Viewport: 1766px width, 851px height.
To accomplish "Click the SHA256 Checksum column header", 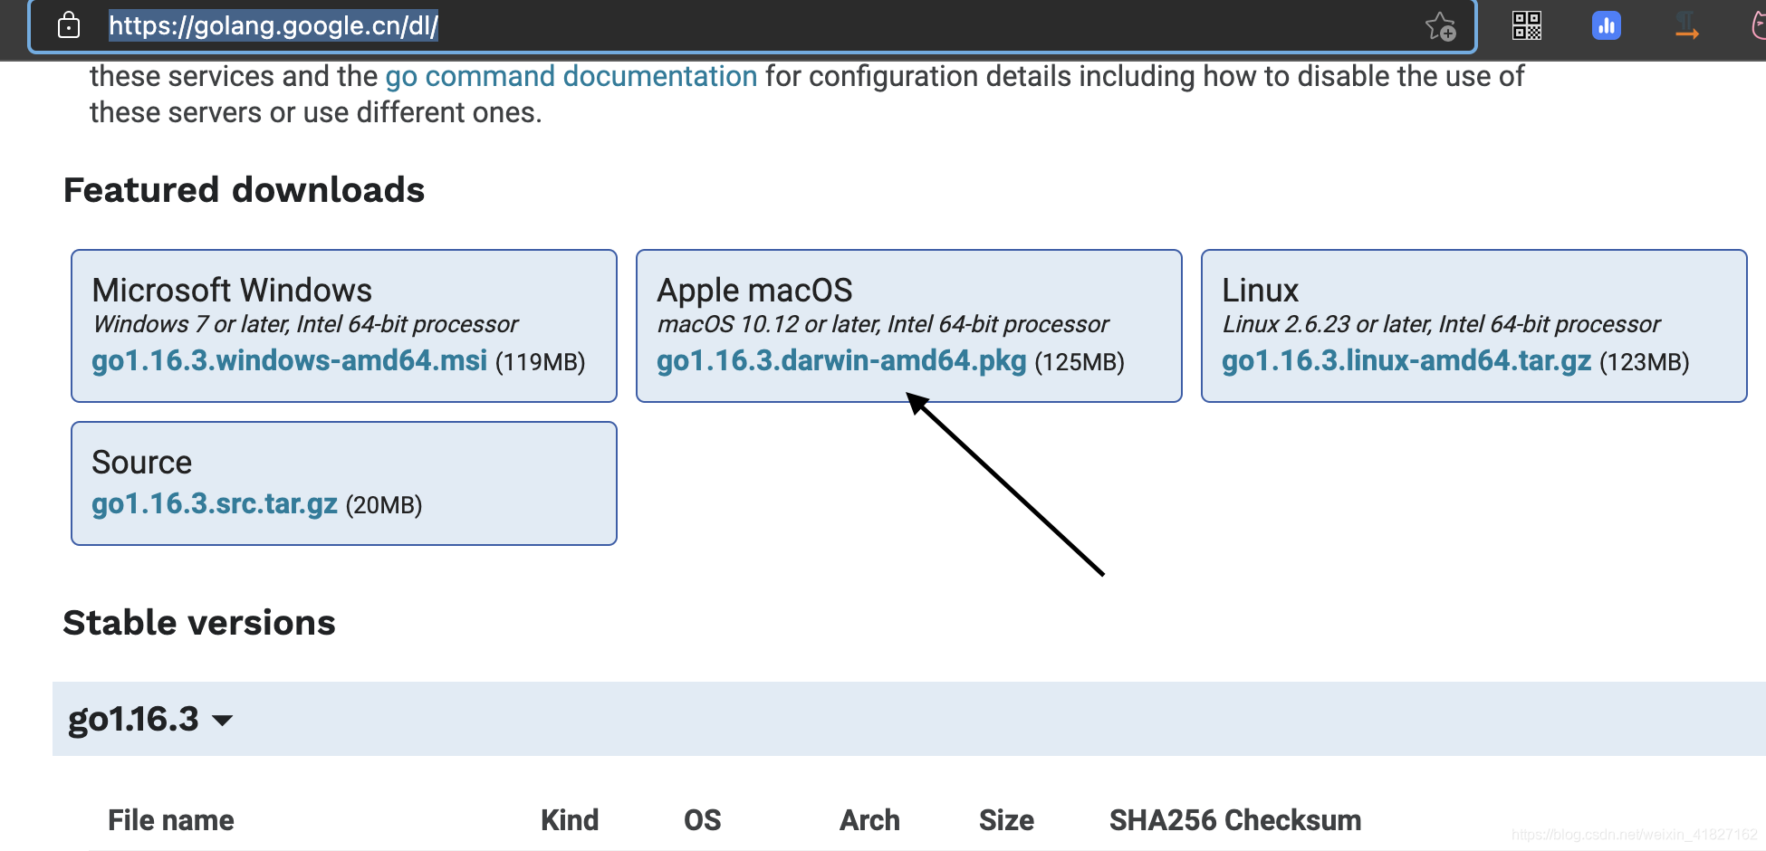I will tap(1234, 819).
